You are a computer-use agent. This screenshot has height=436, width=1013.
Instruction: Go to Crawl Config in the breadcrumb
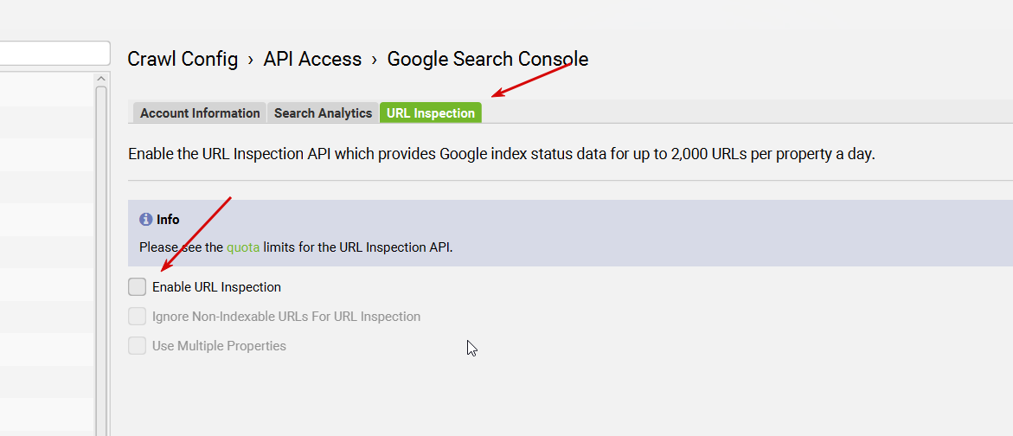tap(183, 60)
